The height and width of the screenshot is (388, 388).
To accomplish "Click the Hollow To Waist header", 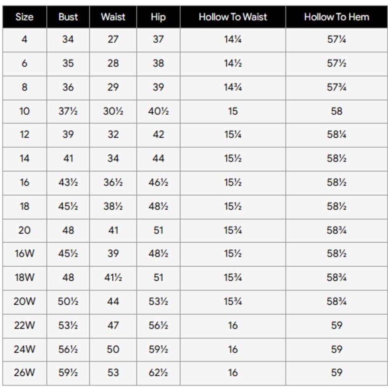I will 233,17.
